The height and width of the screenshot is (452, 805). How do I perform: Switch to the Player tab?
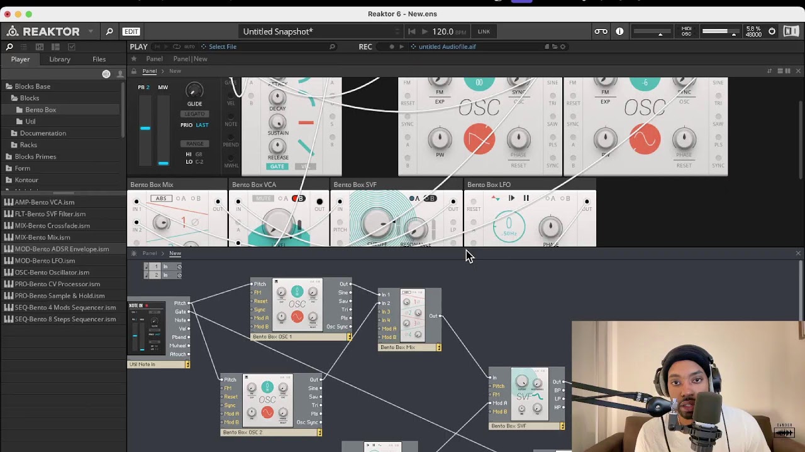click(20, 59)
